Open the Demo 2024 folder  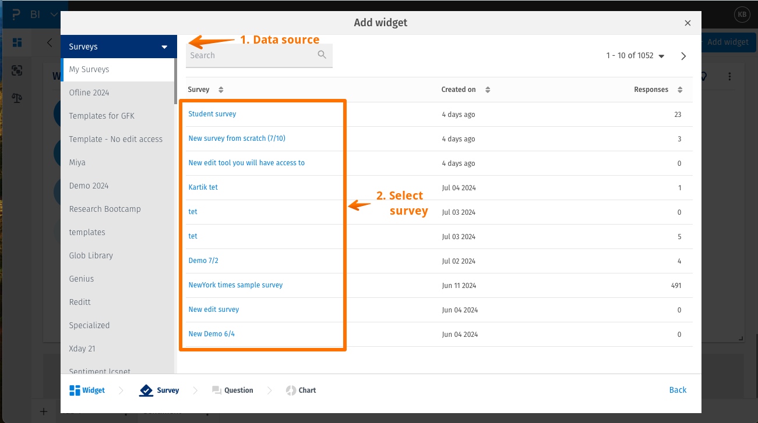coord(89,186)
